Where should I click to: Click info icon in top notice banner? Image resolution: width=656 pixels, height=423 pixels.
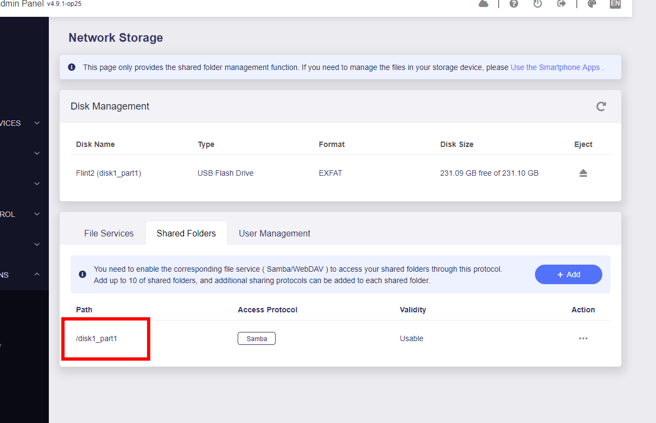click(72, 67)
